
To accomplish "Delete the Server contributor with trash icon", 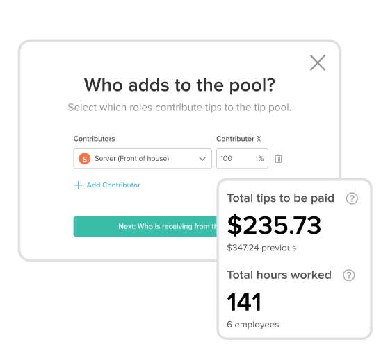I will 278,159.
